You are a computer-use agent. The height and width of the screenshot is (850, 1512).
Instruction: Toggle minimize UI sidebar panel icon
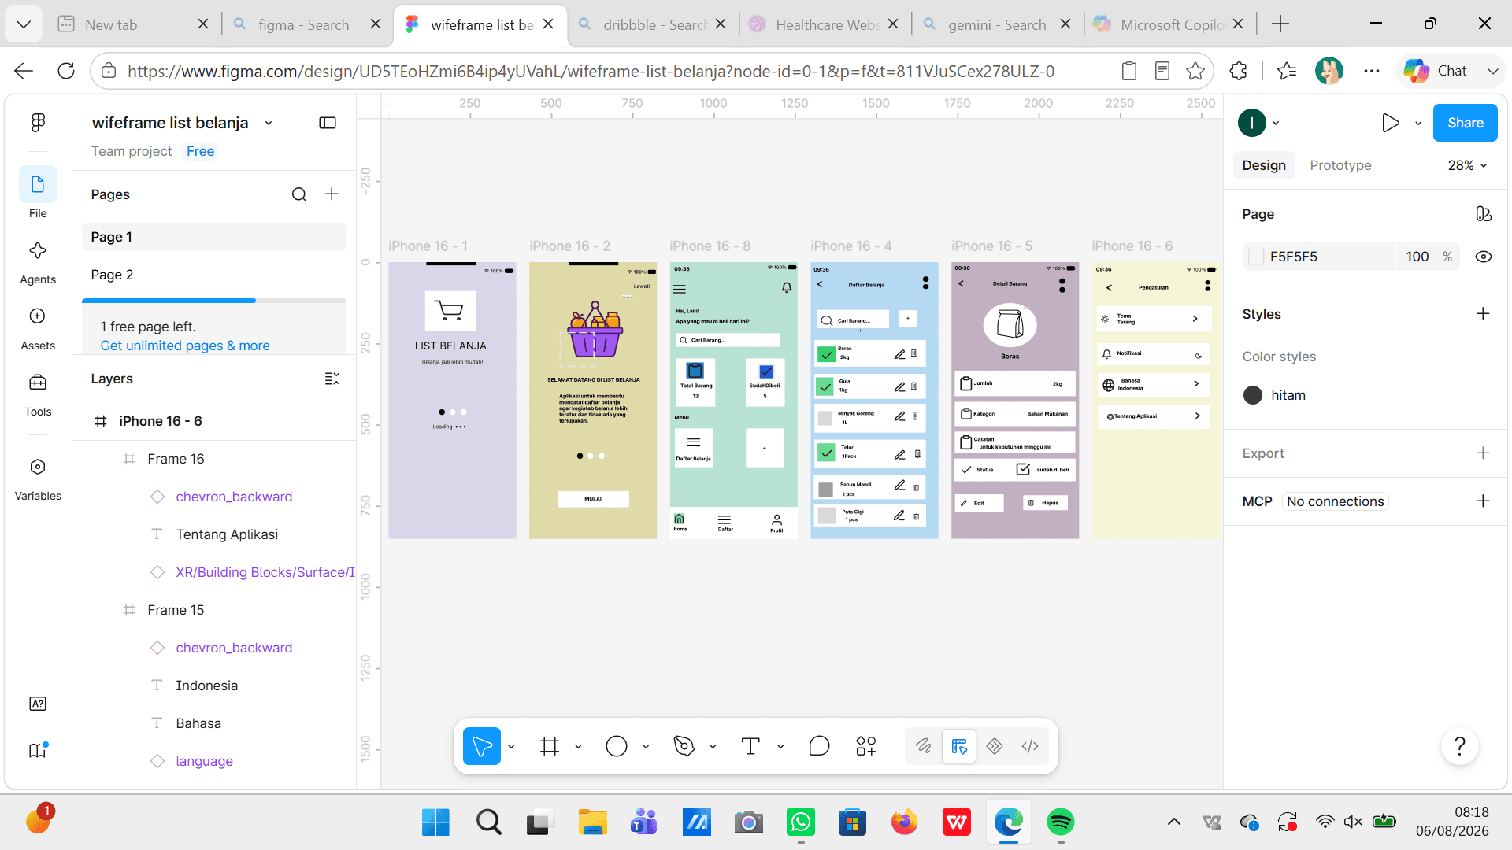click(328, 123)
